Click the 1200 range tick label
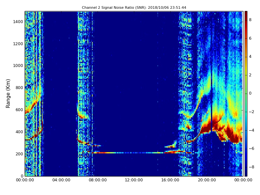This screenshot has height=195, width=260. click(x=18, y=44)
